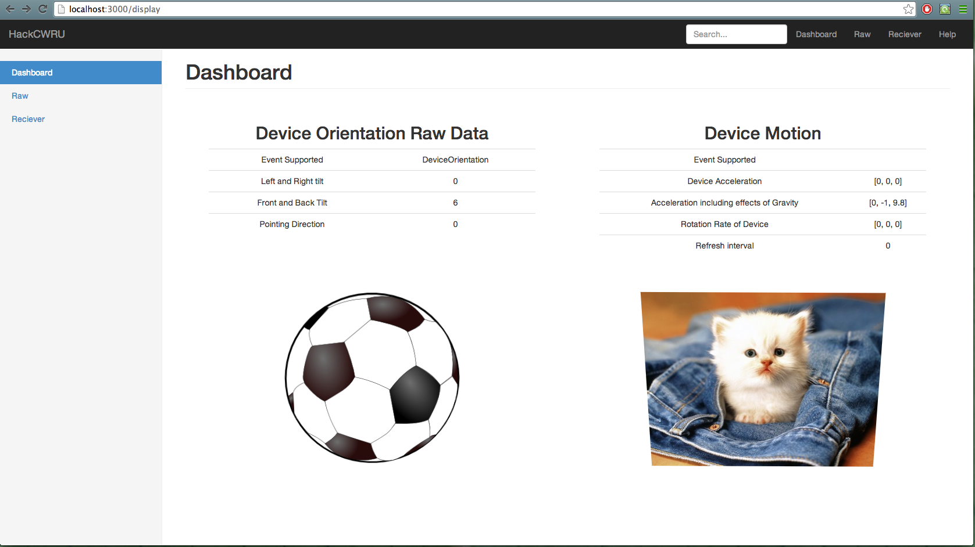Reload the page with the refresh icon

click(x=42, y=9)
